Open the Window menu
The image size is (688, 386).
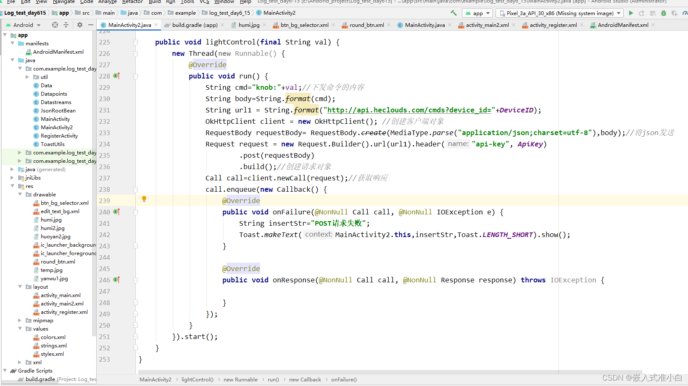[224, 2]
